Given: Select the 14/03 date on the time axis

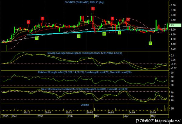Looking at the screenshot, I should point(111,113).
